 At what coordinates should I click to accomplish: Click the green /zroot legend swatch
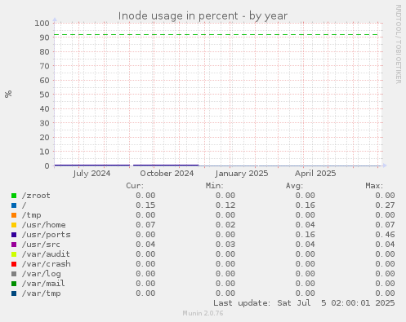[14, 196]
